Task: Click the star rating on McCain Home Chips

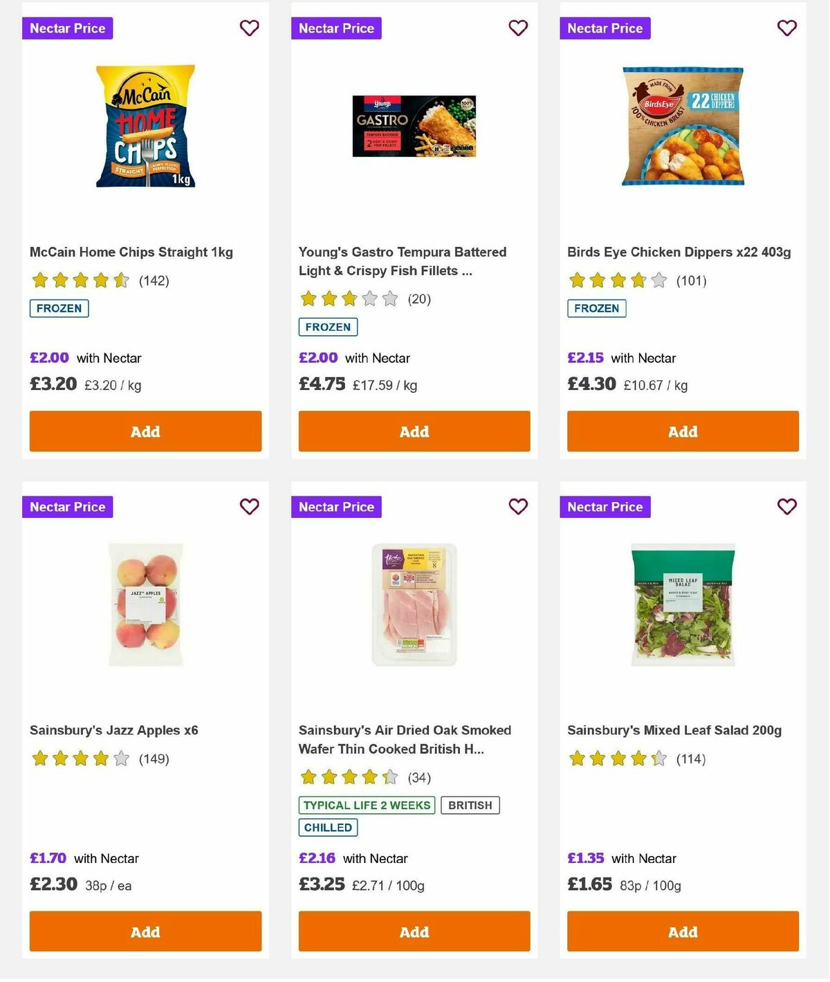Action: pyautogui.click(x=80, y=280)
